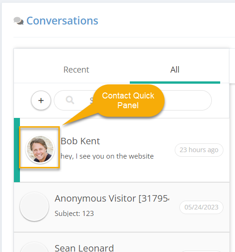Click message preview 'hey, I see you on the website'
This screenshot has width=235, height=252.
point(107,156)
